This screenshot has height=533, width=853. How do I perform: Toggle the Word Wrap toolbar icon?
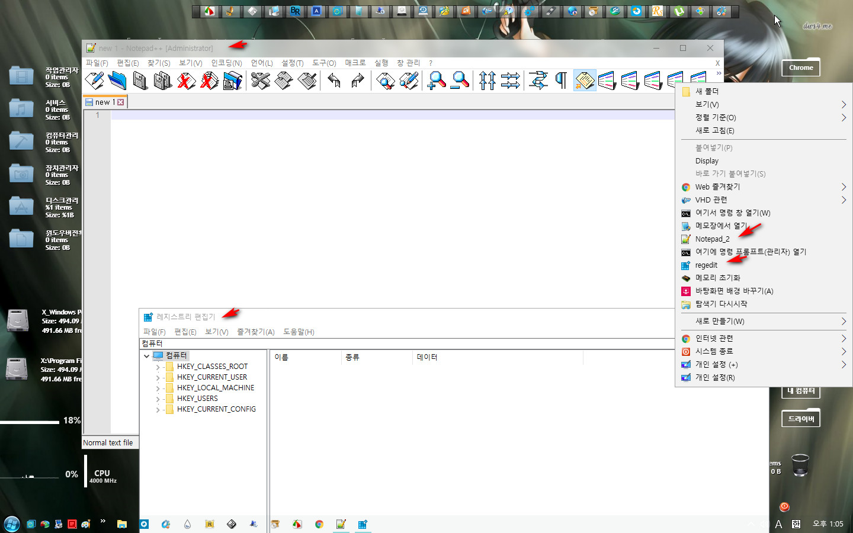tap(538, 81)
